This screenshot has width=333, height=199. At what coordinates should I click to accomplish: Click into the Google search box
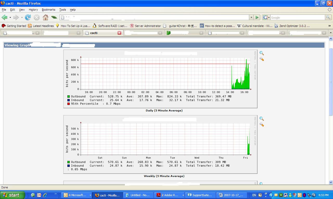click(298, 17)
